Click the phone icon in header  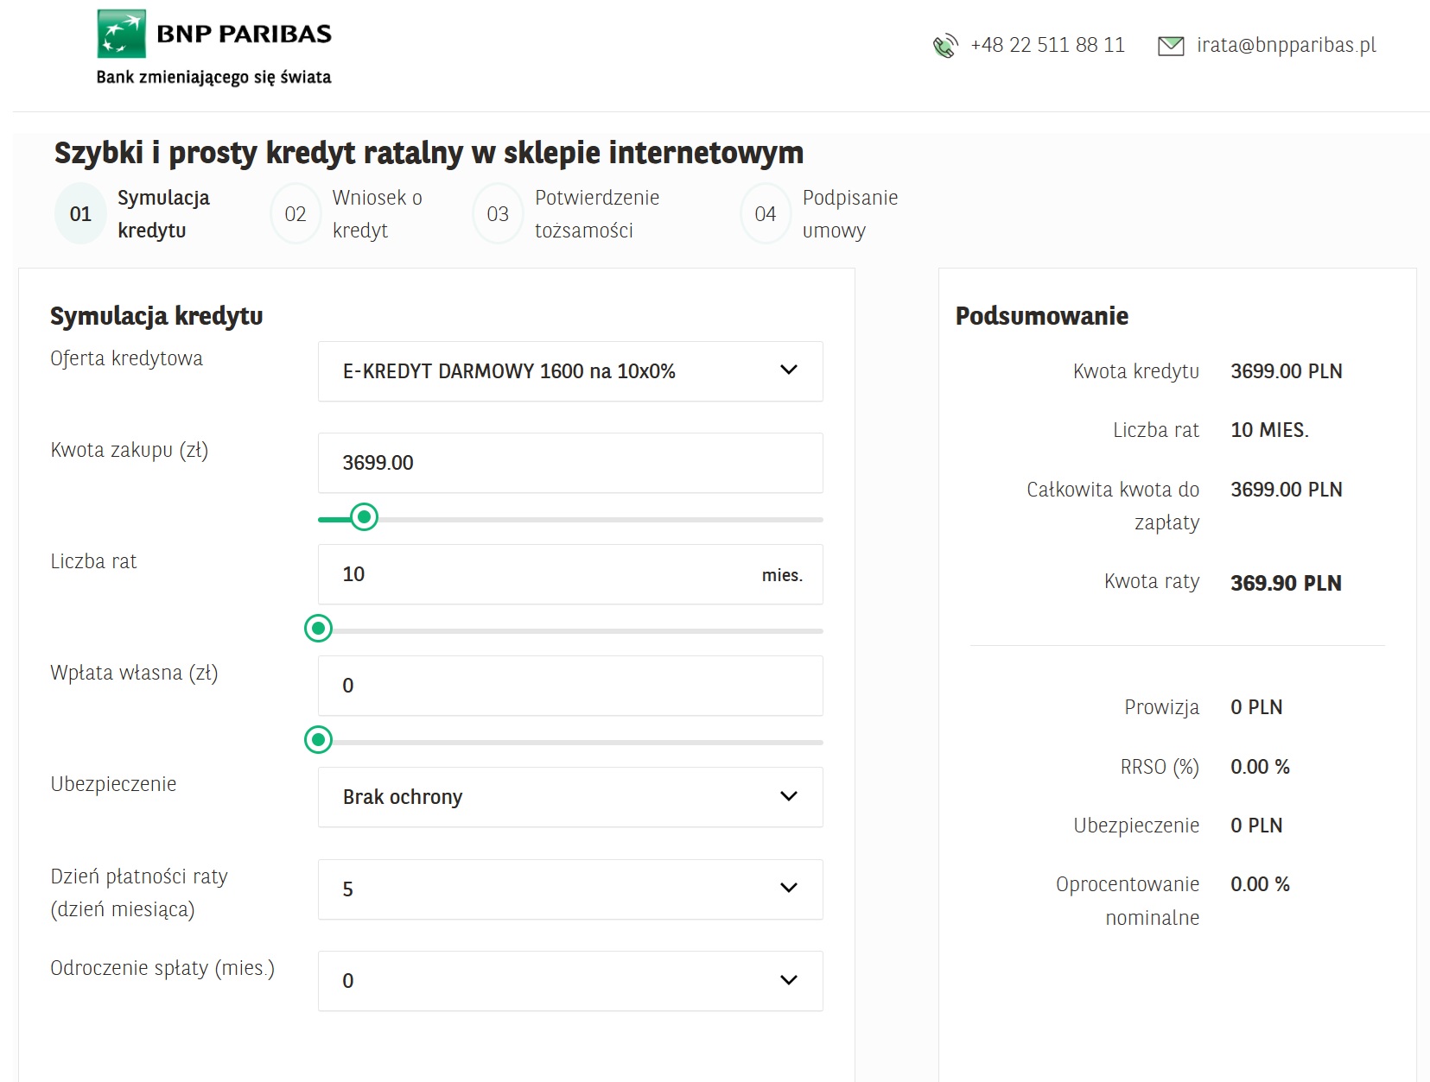point(945,46)
